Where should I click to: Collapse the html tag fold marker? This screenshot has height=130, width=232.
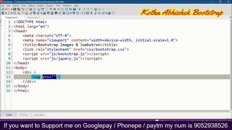(13, 26)
